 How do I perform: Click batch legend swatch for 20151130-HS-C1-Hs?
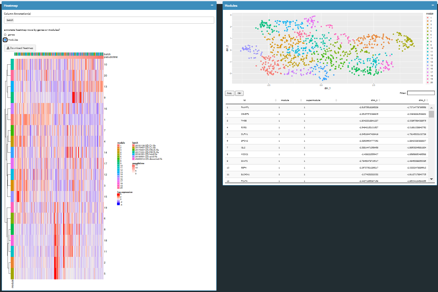coord(134,146)
